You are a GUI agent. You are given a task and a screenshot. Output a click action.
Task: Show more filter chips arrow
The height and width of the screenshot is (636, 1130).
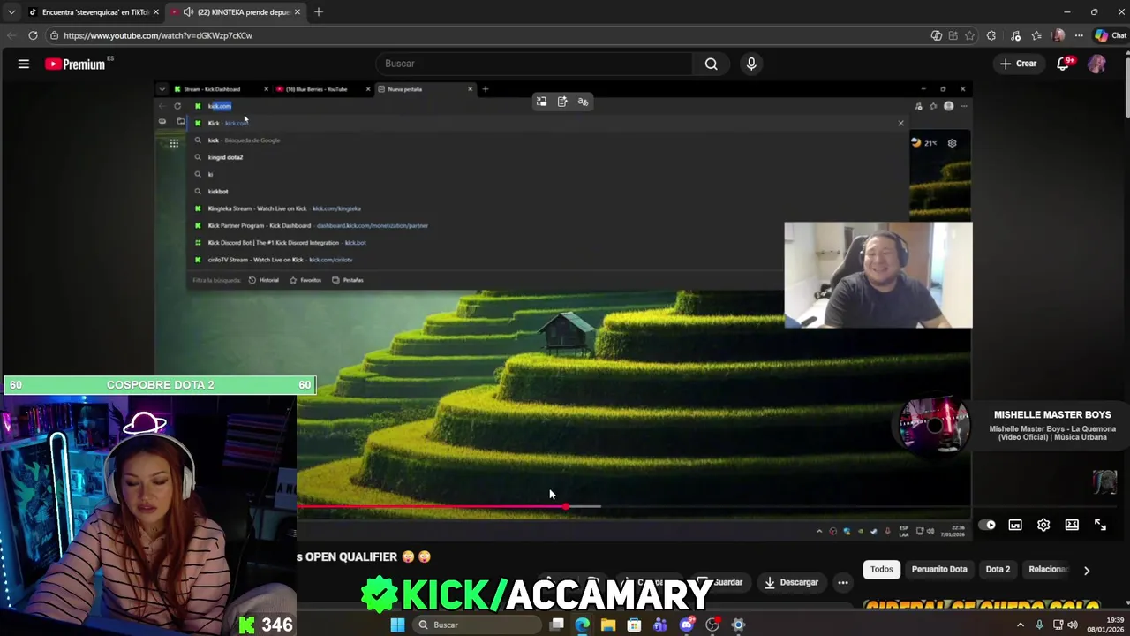click(1087, 571)
